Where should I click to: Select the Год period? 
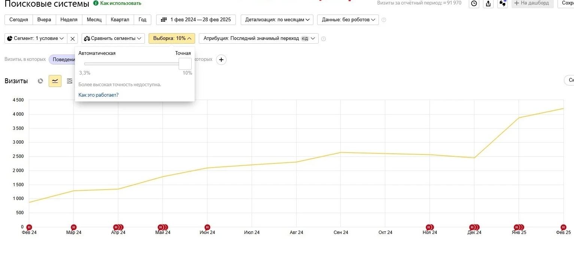(x=142, y=20)
